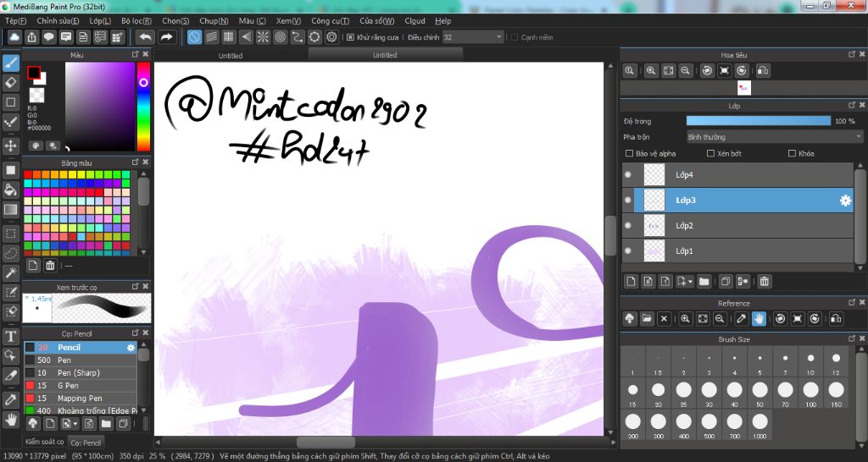The width and height of the screenshot is (868, 462).
Task: Enable Xén bớt clipping checkbox
Action: coord(711,154)
